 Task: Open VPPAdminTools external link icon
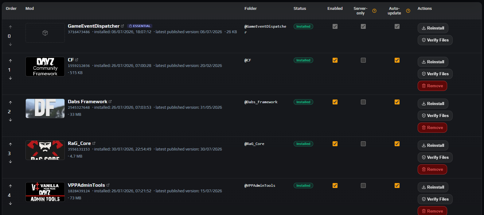(x=108, y=185)
